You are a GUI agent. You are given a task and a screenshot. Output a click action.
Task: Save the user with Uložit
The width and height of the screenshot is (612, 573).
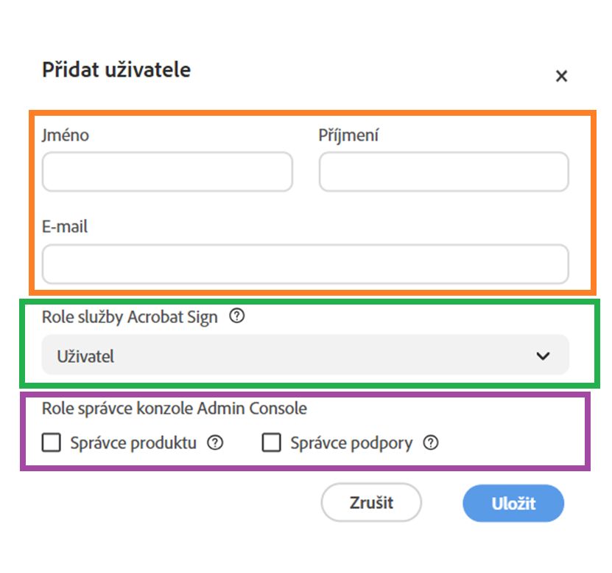point(513,504)
